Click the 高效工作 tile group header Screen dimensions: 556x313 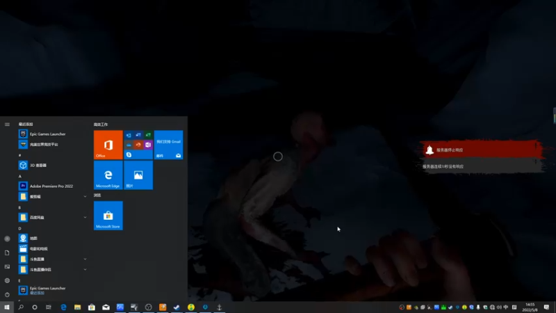coord(101,125)
